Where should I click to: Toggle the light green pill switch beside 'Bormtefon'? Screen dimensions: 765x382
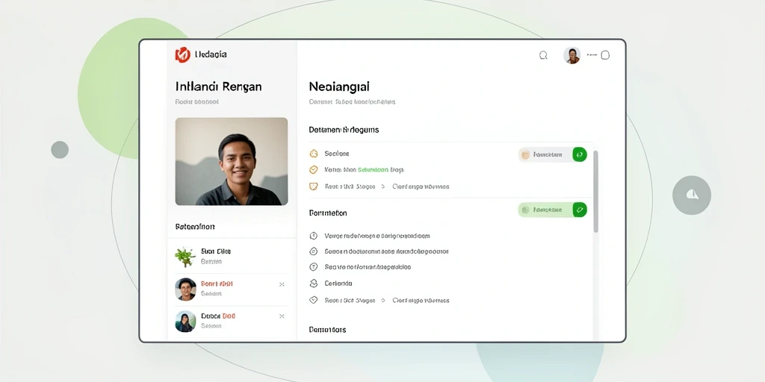click(552, 210)
